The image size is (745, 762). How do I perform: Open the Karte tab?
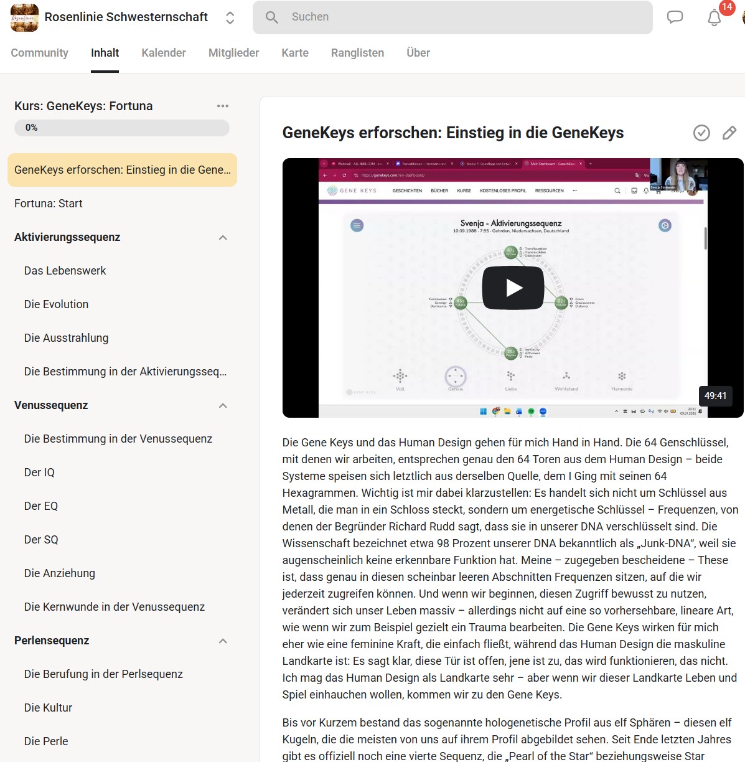click(295, 53)
